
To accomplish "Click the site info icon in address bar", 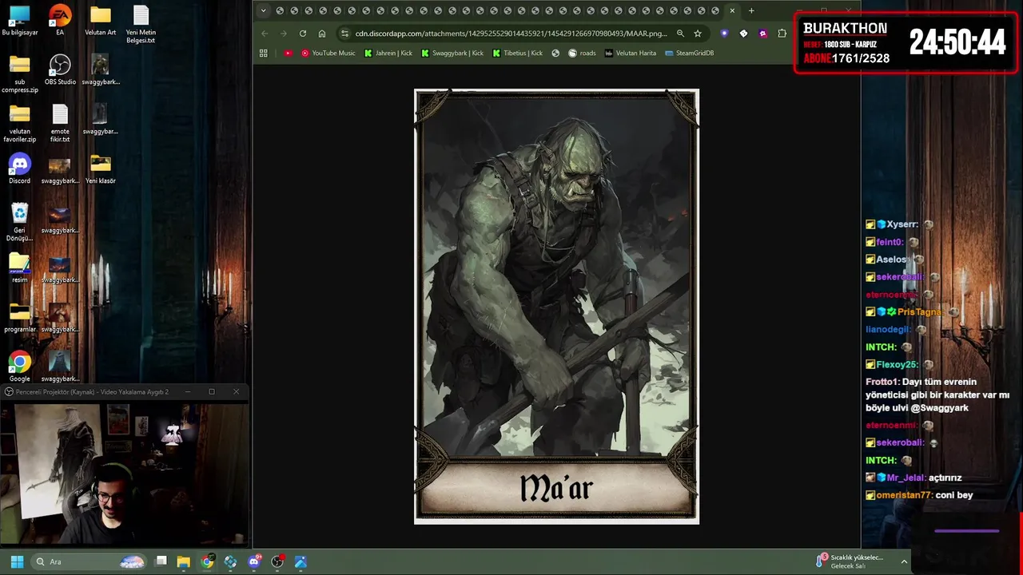I will [345, 34].
